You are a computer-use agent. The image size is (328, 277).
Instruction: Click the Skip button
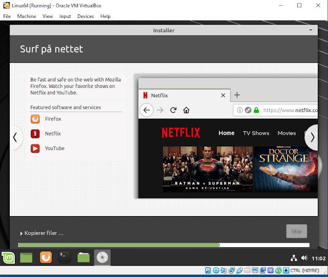pos(296,231)
